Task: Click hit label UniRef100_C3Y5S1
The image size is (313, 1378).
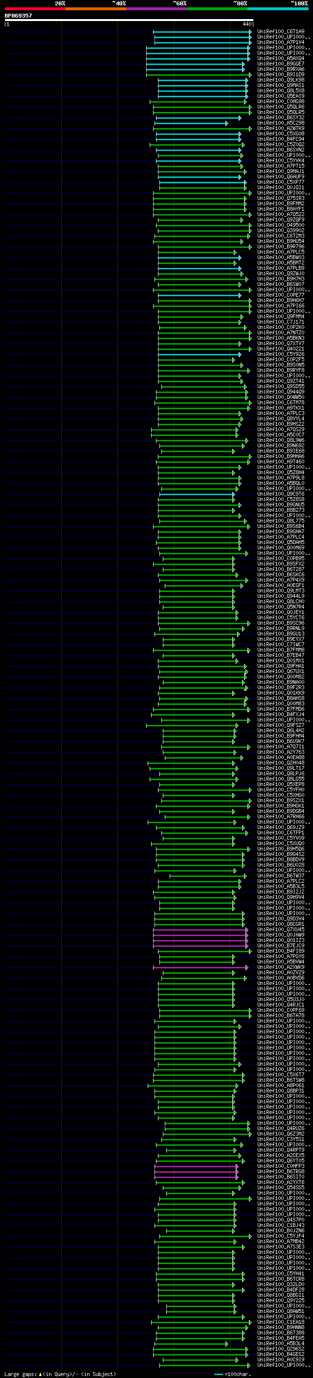Action: [280, 1139]
